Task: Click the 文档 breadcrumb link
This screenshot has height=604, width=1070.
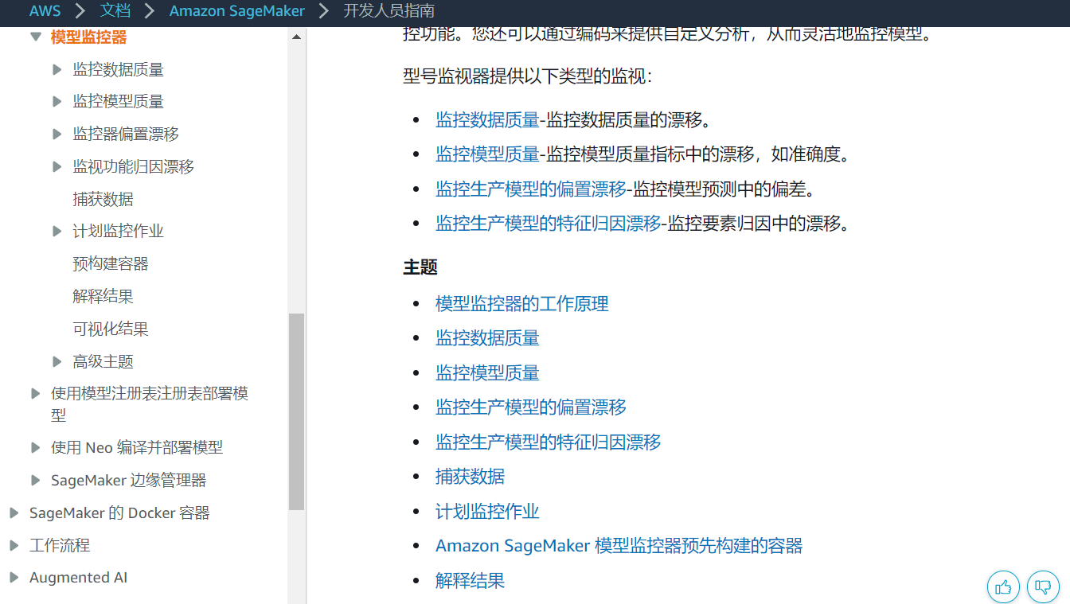Action: point(115,11)
